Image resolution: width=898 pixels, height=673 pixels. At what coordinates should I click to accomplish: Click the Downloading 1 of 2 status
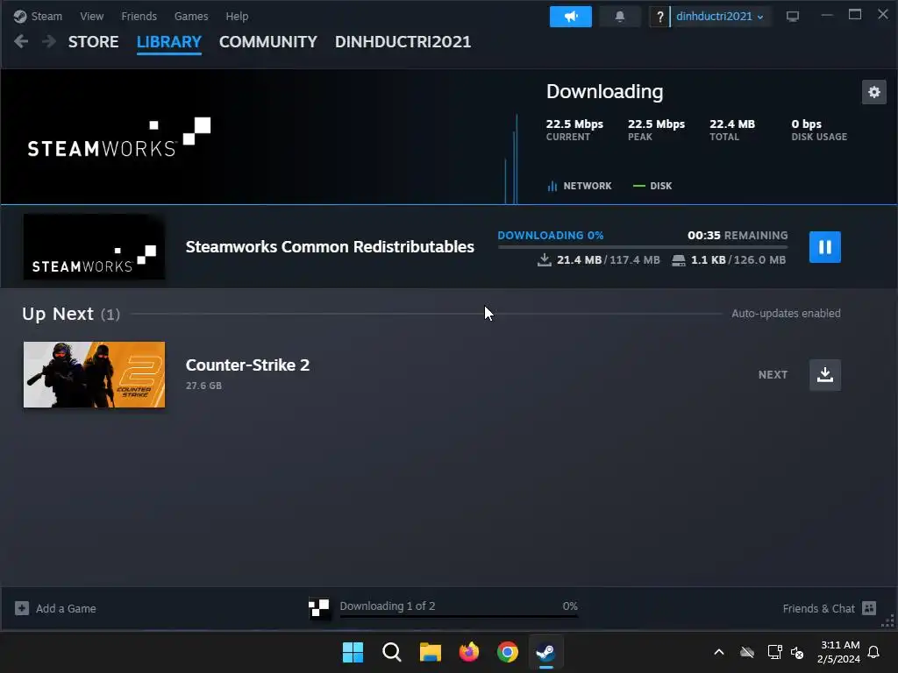point(387,606)
